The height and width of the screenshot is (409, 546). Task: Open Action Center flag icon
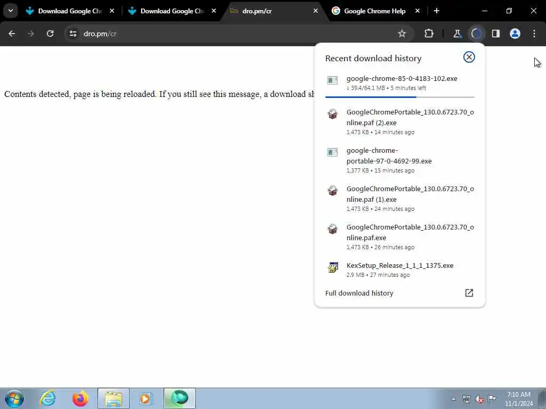point(492,398)
